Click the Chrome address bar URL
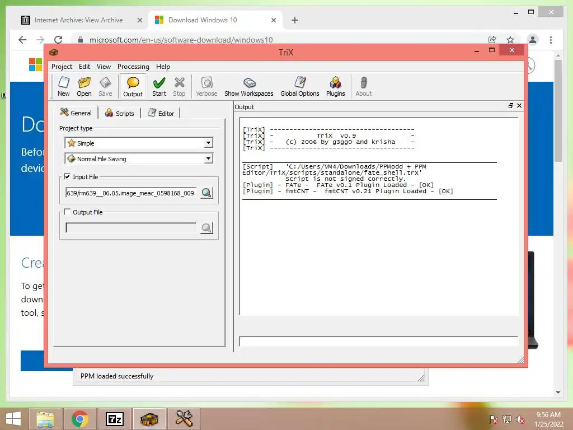 (181, 40)
